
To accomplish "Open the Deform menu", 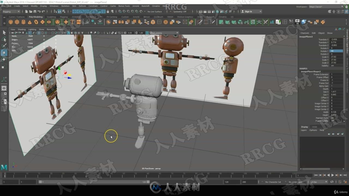I will 82,6.
